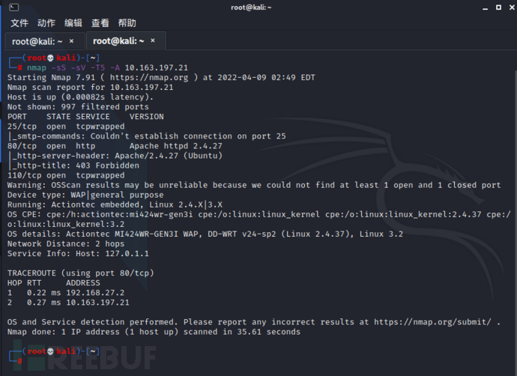Open the 文件 menu
Screen dimensions: 517x376
tap(19, 22)
